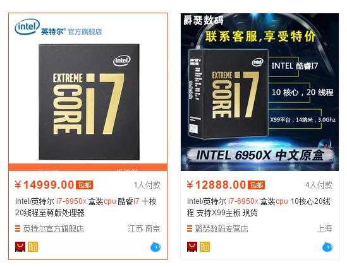Image resolution: width=347 pixels, height=267 pixels.
Task: Click the blue Wangwang chat icon for 英特尔官方旗舰店
Action: pos(155,247)
